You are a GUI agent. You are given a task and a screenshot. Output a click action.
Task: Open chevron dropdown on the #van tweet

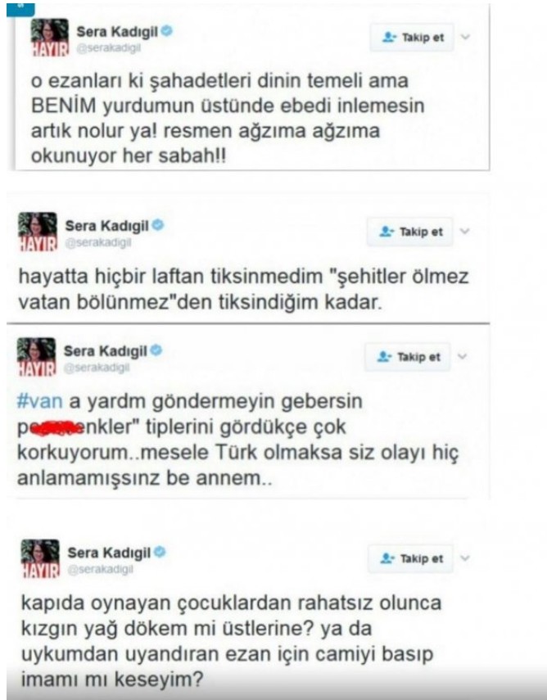pyautogui.click(x=463, y=356)
